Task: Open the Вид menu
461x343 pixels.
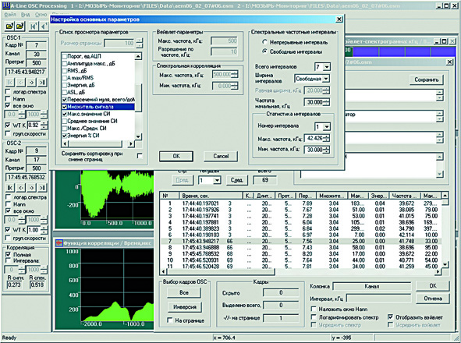Action: pos(25,14)
